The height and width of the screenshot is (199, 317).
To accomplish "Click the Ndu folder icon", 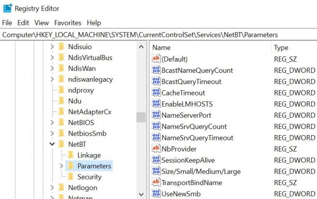I will coord(61,101).
